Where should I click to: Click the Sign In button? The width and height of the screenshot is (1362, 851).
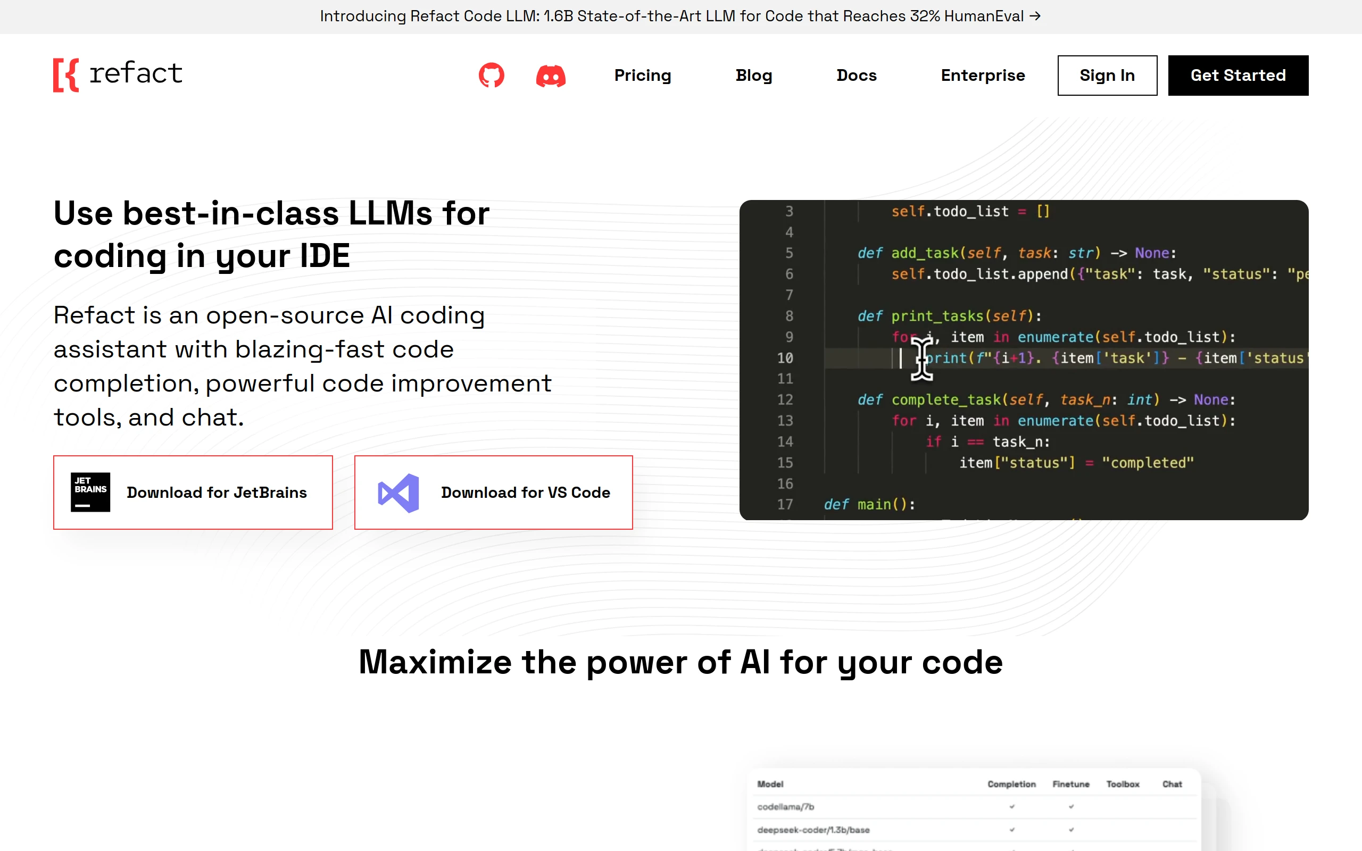coord(1107,76)
